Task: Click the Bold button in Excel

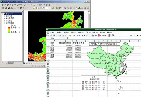Action: pos(138,35)
